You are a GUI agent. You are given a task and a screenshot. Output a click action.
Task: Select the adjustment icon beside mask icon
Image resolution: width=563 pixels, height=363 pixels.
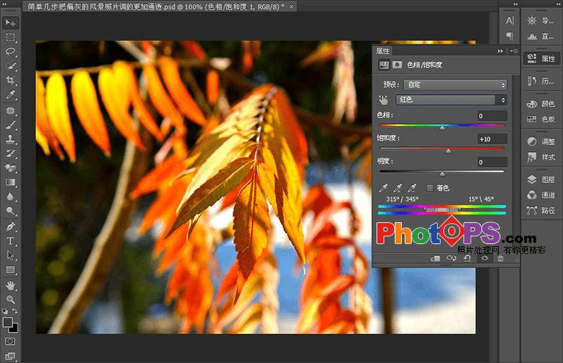pyautogui.click(x=384, y=65)
